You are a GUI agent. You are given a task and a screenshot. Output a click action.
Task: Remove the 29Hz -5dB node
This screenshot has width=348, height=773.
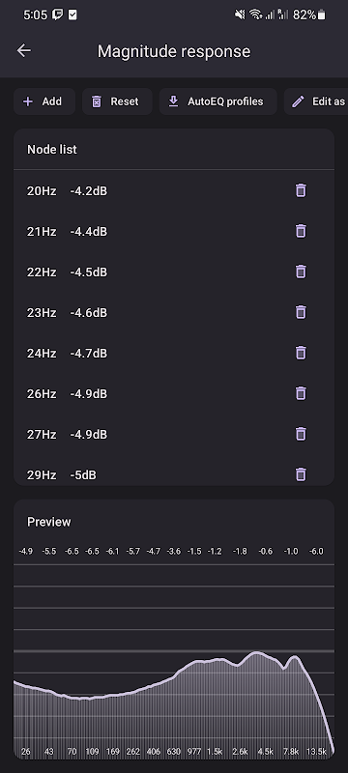point(301,474)
